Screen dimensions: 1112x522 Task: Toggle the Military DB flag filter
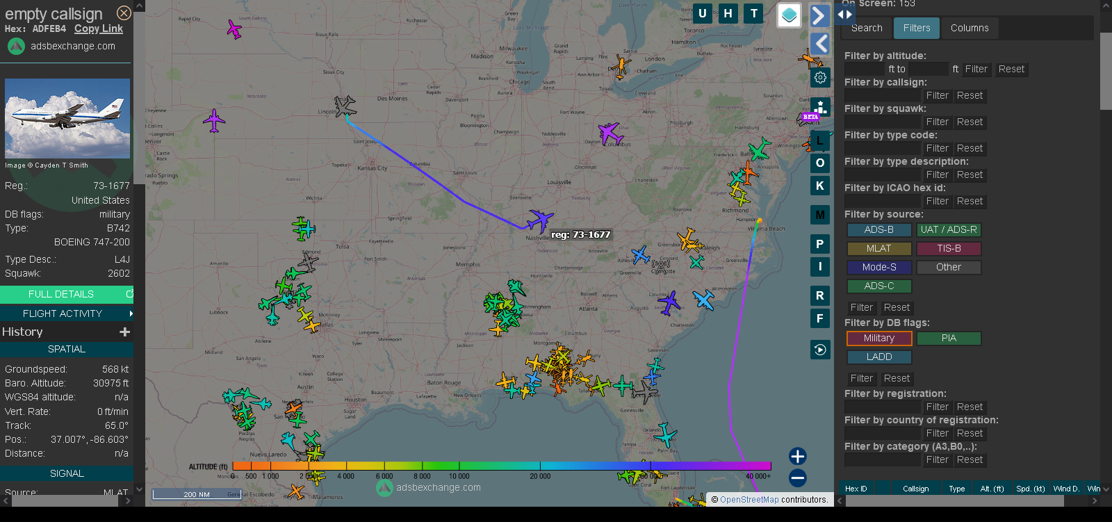tap(879, 338)
